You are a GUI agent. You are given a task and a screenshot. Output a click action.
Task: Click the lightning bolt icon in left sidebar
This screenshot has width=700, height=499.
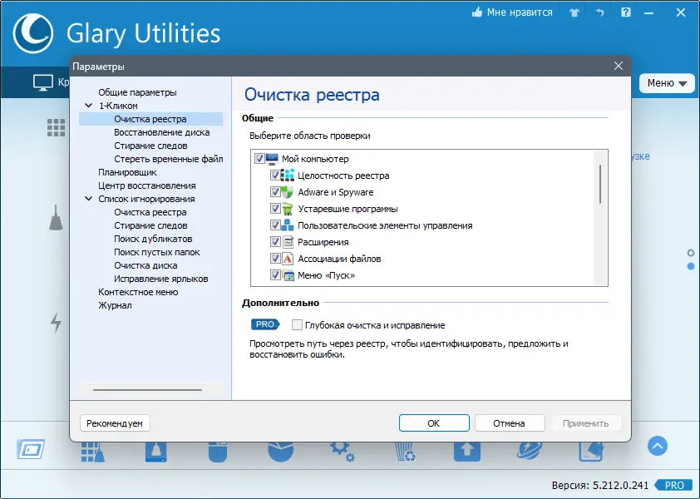point(56,323)
